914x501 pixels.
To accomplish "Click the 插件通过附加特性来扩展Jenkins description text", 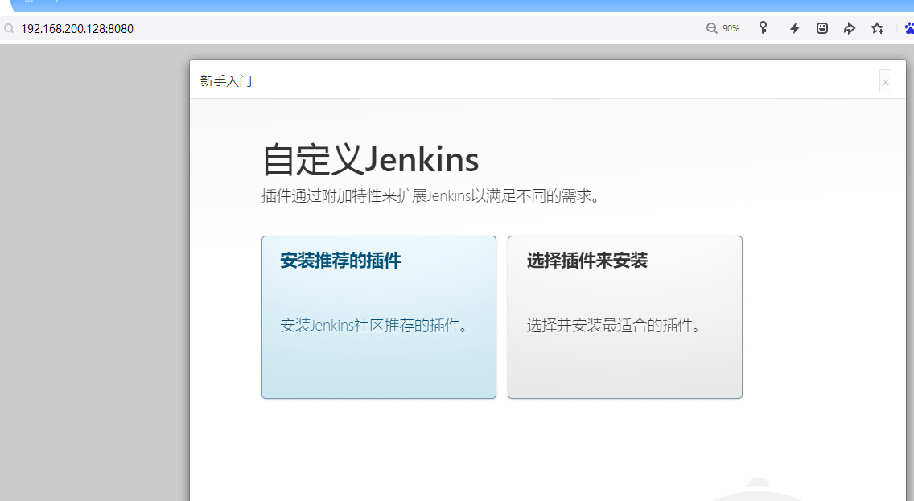I will coord(430,195).
